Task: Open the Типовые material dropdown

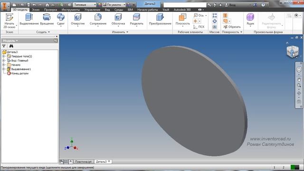Action: coord(85,5)
